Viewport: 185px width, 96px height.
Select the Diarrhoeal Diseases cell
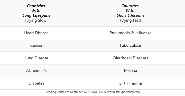click(131, 58)
